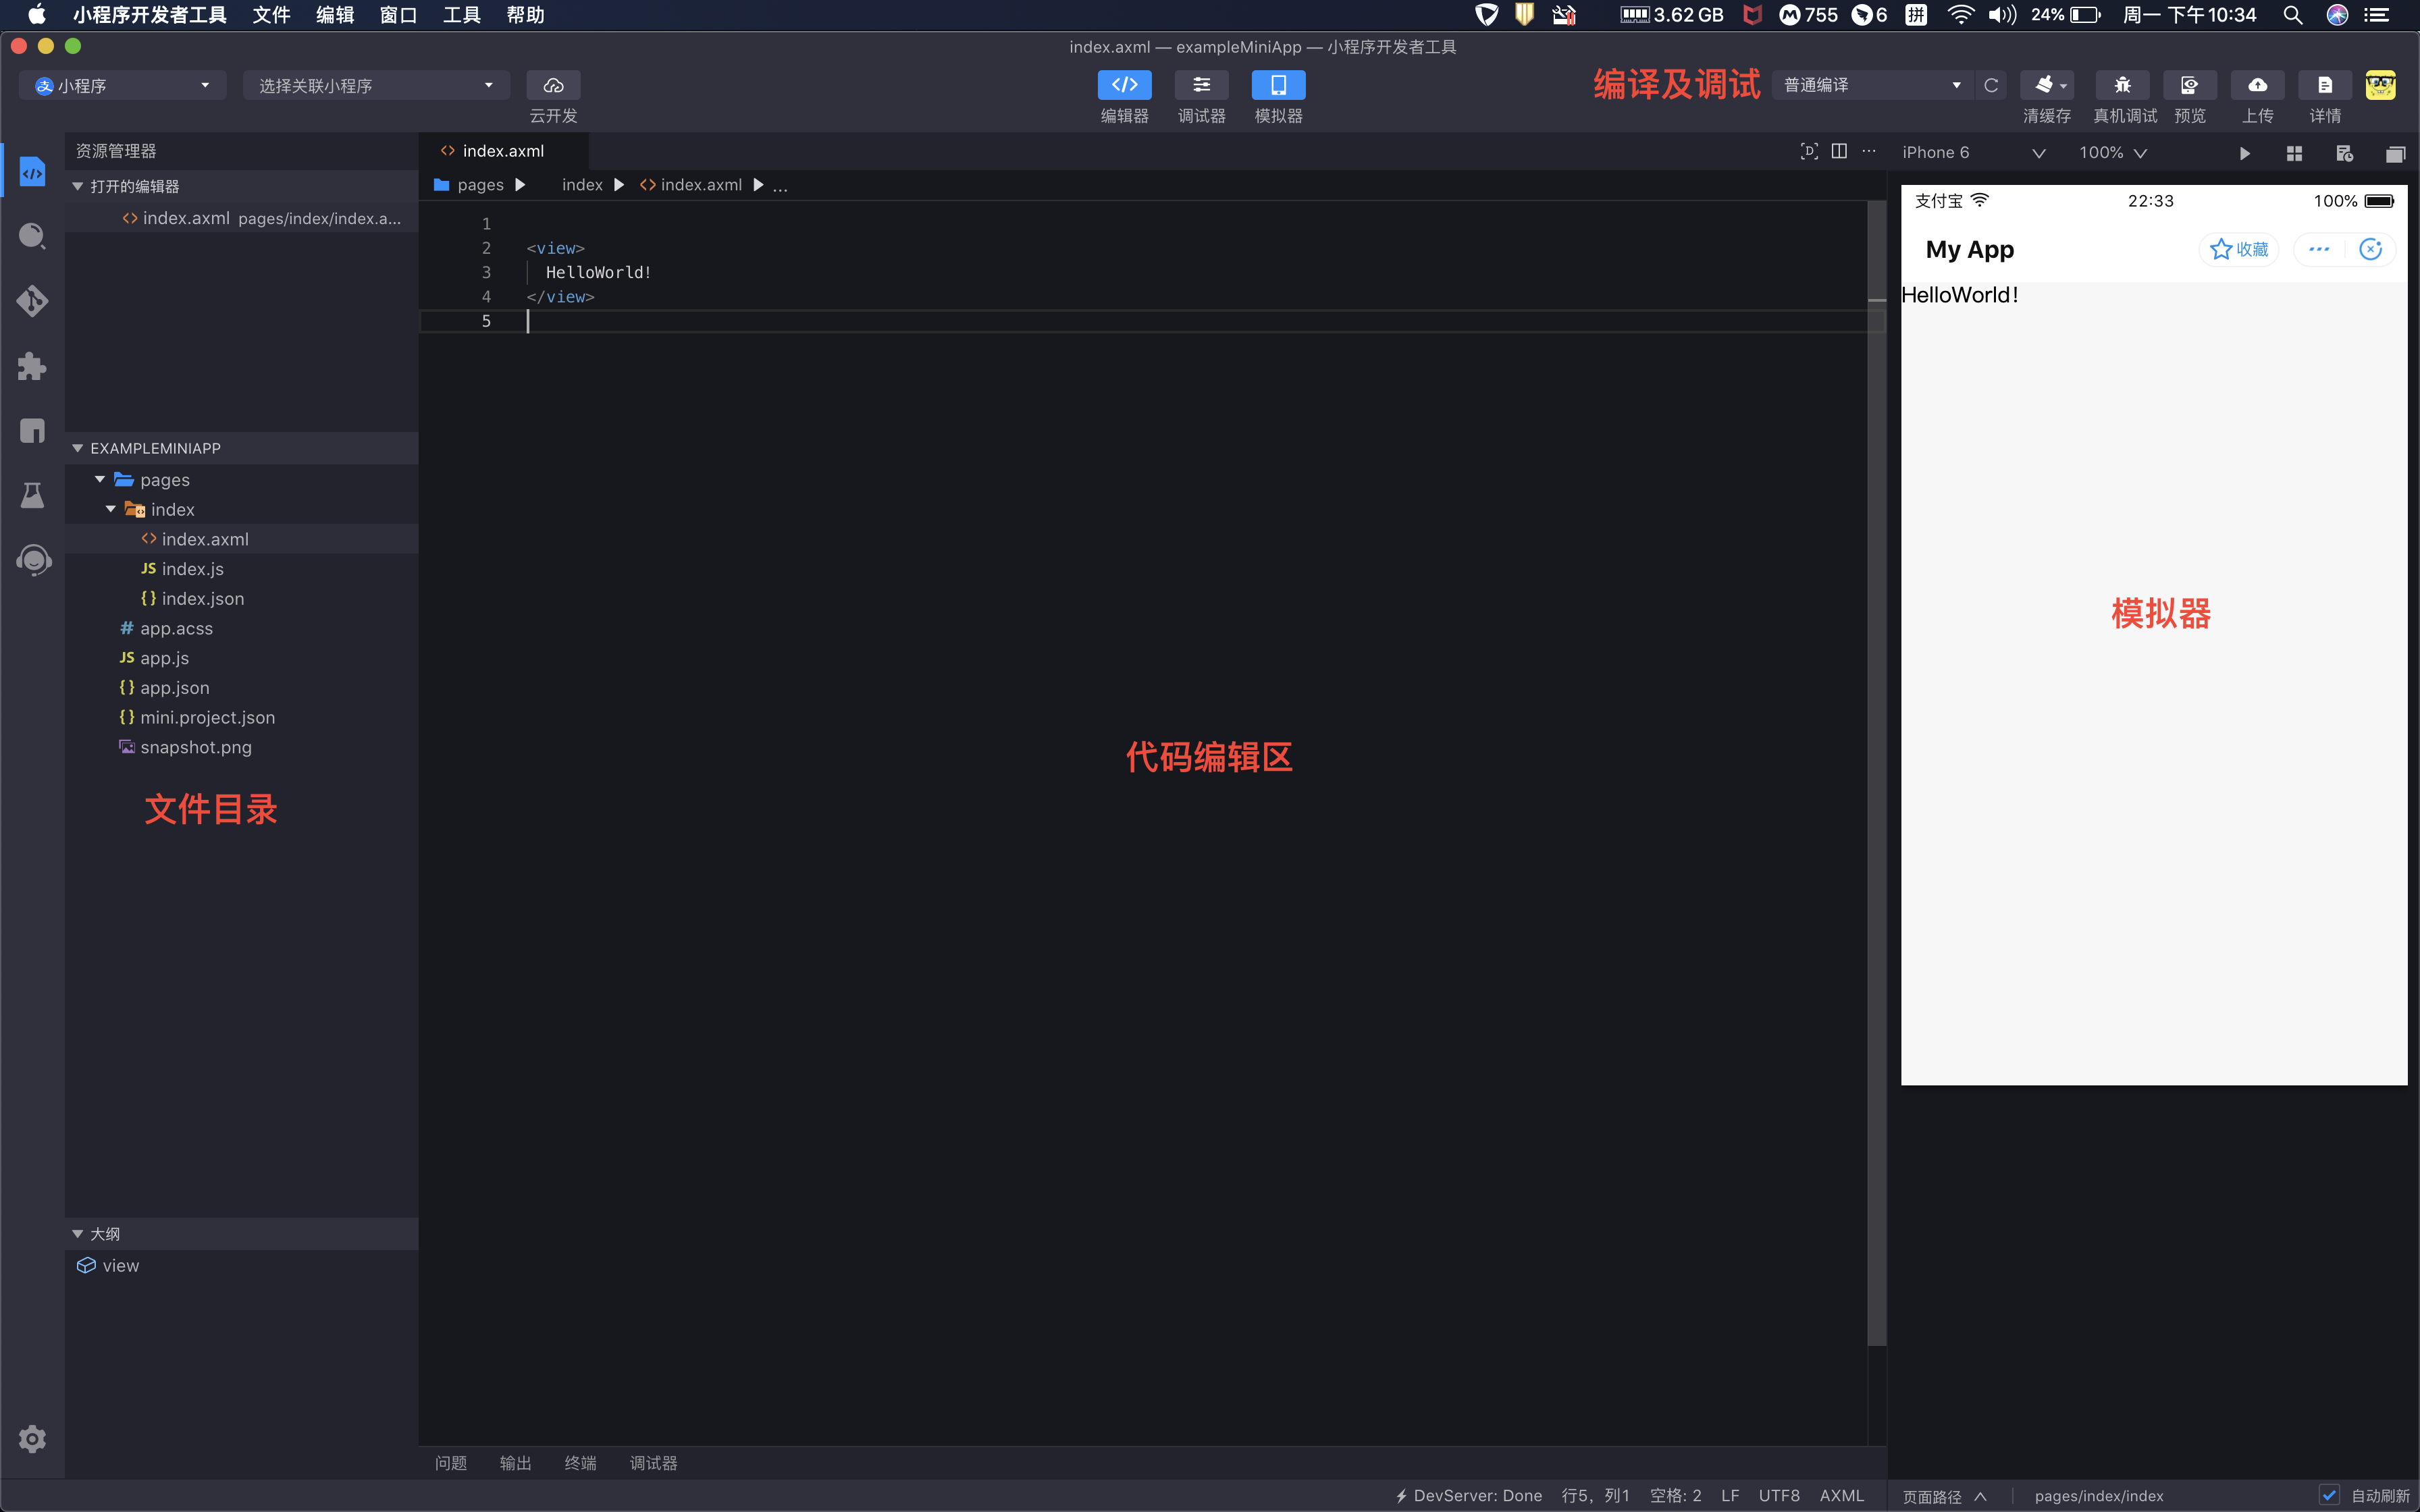Click the settings gear in activity bar

coord(32,1439)
